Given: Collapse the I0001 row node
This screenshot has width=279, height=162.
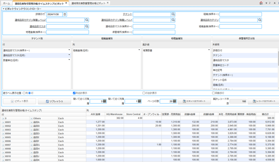Looking at the screenshot, I should [x=3, y=122].
